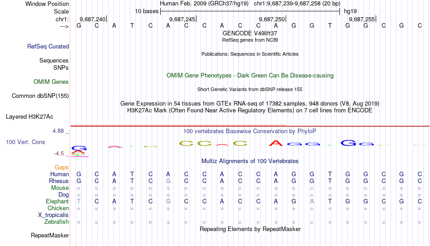
Task: Click the 9,687,250 ruler position marker
Action: point(272,19)
